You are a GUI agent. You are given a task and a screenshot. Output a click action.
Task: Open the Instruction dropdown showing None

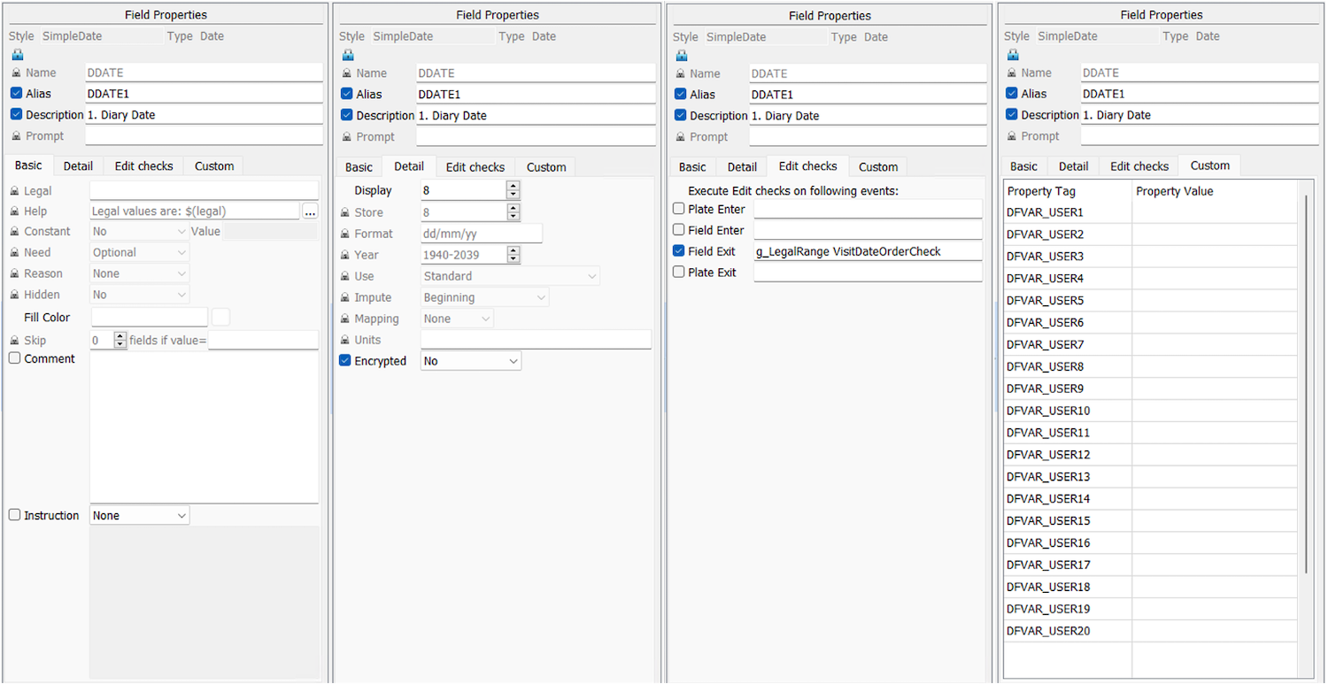(140, 515)
